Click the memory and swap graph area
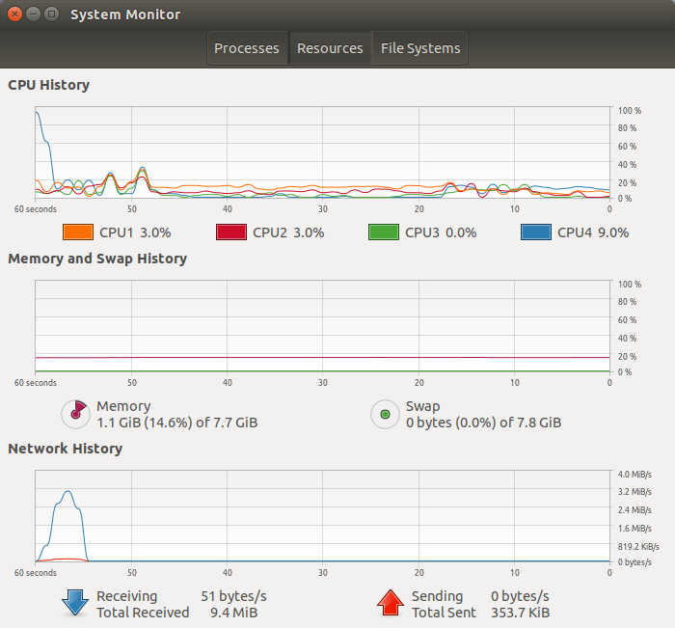Screen dimensions: 675x628 click(x=322, y=326)
